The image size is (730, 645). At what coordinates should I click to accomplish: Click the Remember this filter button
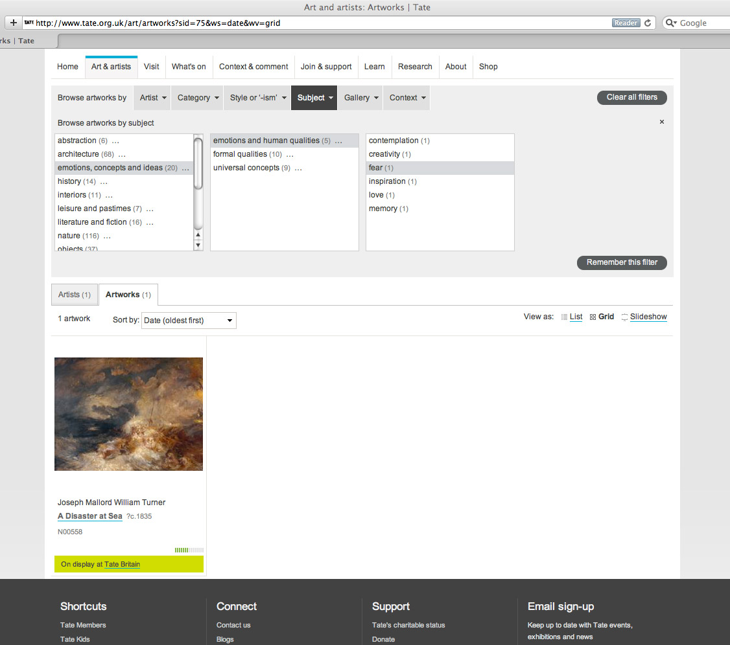(622, 262)
